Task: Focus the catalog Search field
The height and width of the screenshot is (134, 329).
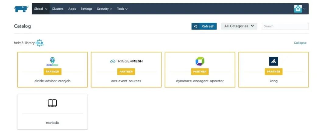Action: point(285,26)
